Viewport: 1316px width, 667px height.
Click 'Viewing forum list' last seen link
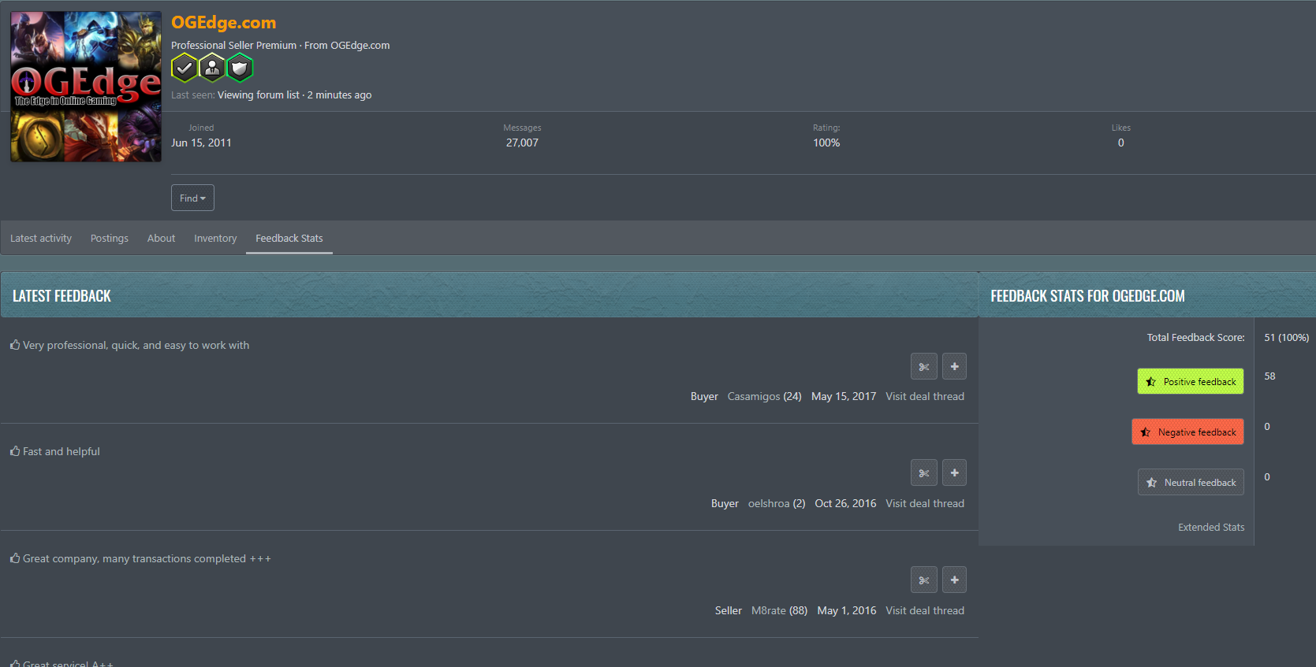coord(259,94)
